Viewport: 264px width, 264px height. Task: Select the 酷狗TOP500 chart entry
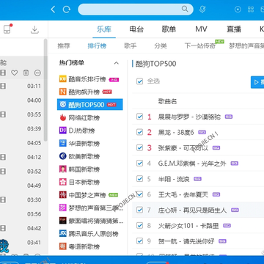(x=90, y=105)
